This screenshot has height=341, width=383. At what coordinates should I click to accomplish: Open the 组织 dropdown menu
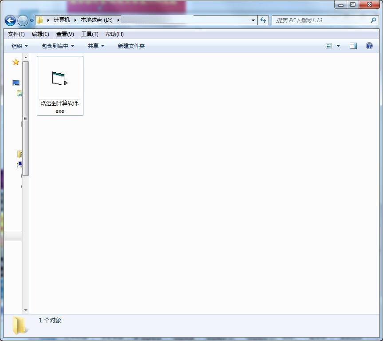pyautogui.click(x=20, y=46)
